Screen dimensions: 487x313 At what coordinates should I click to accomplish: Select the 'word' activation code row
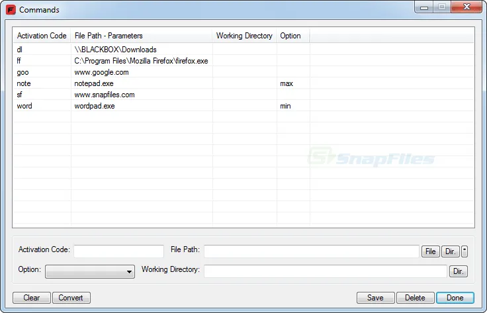(x=24, y=106)
